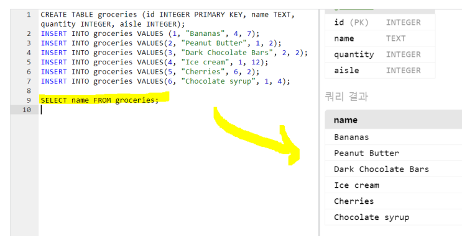The image size is (462, 236).
Task: Click the INSERT line with "Peanut Butter"
Action: click(161, 43)
